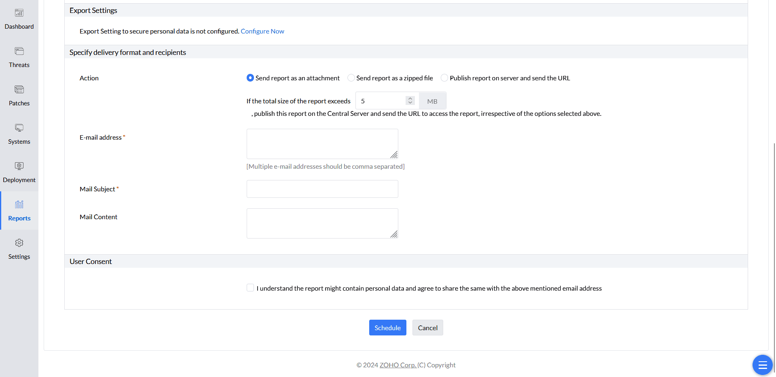Open the Configure Now link
Viewport: 776px width, 377px height.
tap(262, 31)
